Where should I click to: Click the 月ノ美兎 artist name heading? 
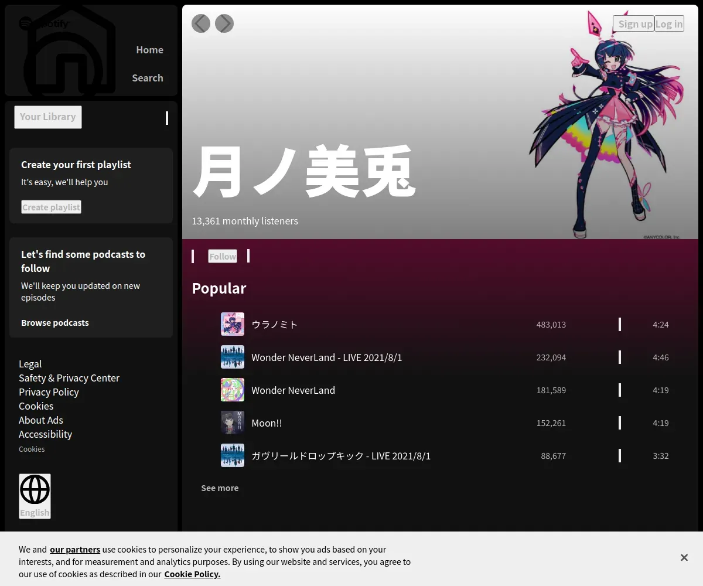(x=305, y=172)
